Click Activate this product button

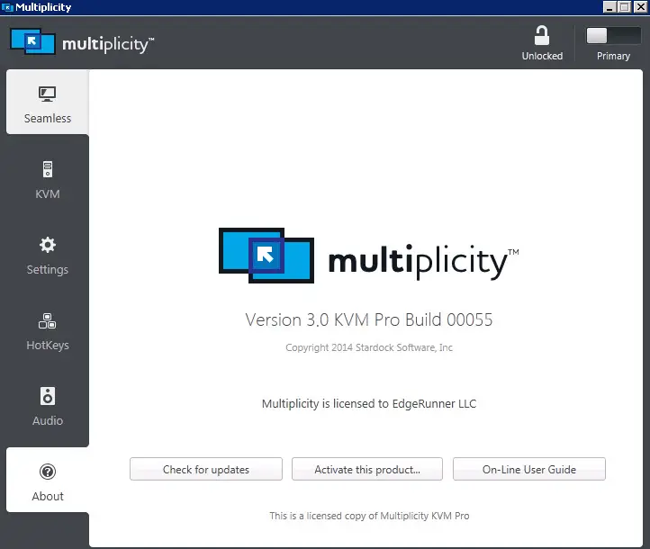(367, 469)
